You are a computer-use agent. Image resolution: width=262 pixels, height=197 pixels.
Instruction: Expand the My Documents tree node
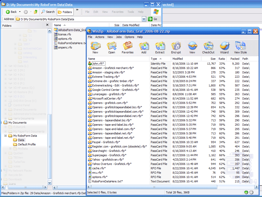[x=2, y=123]
